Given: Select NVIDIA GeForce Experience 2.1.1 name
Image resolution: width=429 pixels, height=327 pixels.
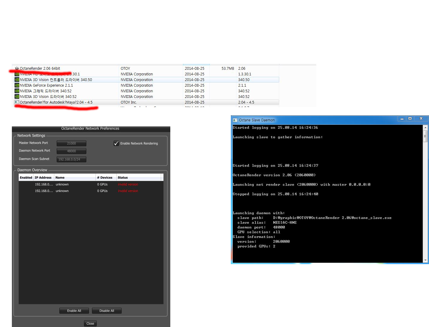Looking at the screenshot, I should click(x=46, y=85).
